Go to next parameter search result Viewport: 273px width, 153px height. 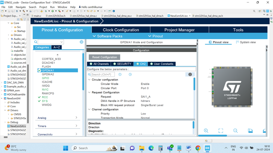[130, 74]
